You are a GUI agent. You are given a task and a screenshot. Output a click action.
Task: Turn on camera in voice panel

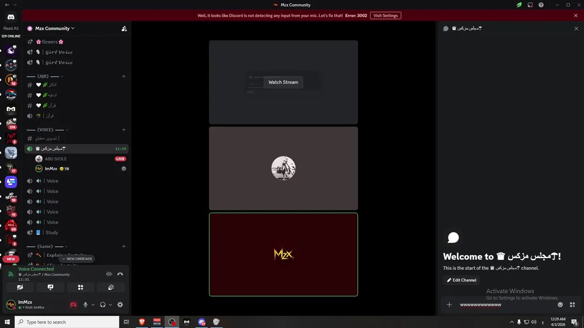[x=20, y=287]
